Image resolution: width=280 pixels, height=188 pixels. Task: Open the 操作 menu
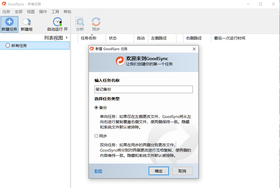[x=43, y=12]
